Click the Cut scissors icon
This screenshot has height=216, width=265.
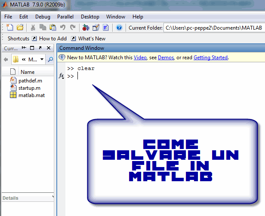(x=33, y=27)
